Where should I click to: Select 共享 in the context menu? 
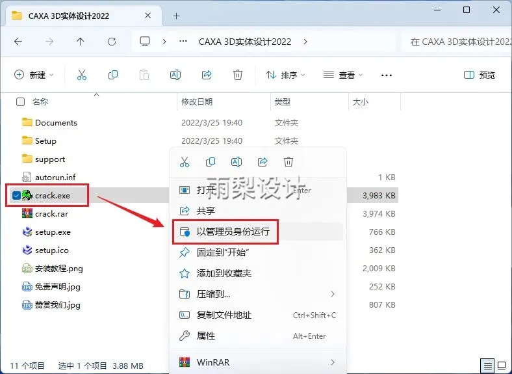coord(258,211)
